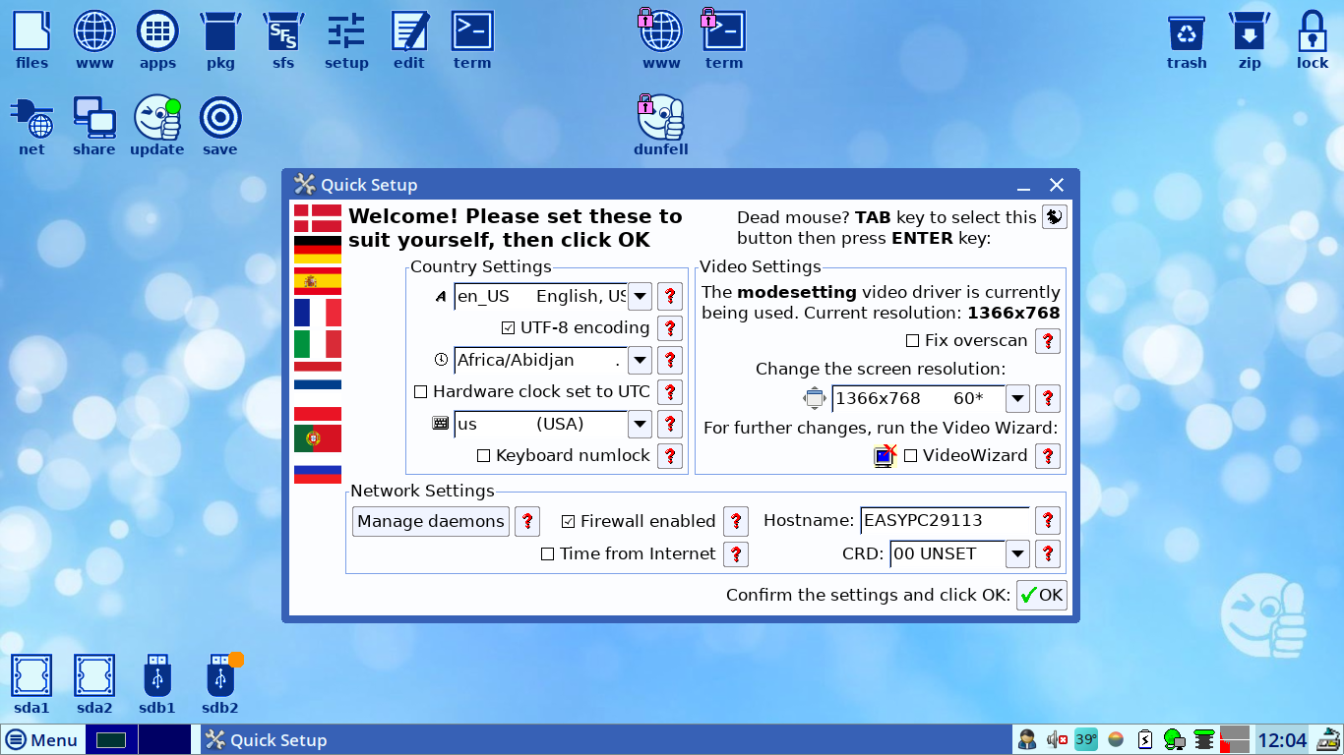
Task: Enable Time from Internet checkbox
Action: point(548,554)
